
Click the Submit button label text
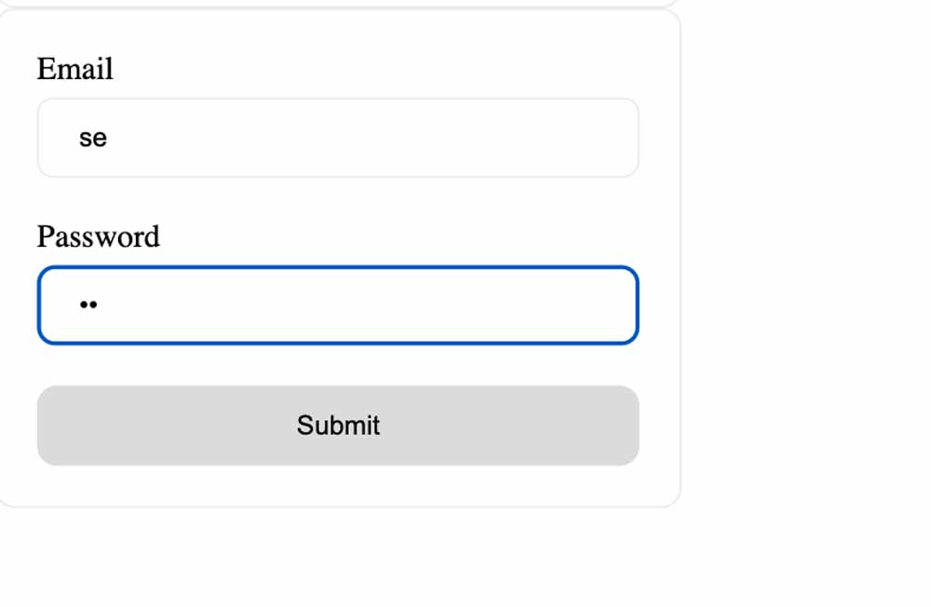pos(337,425)
